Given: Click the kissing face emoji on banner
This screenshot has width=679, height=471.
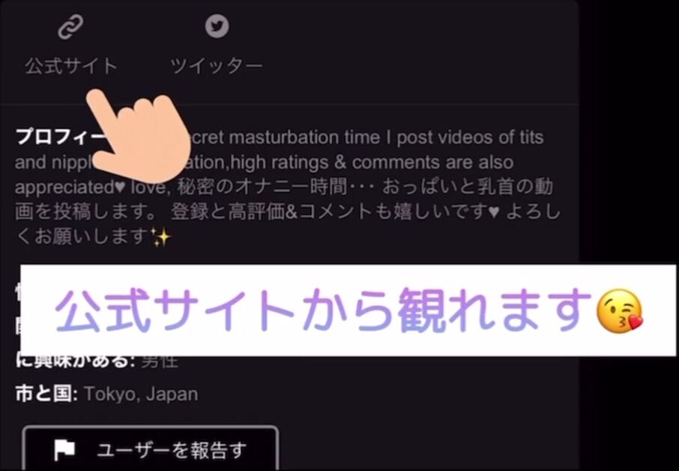Looking at the screenshot, I should pos(619,311).
